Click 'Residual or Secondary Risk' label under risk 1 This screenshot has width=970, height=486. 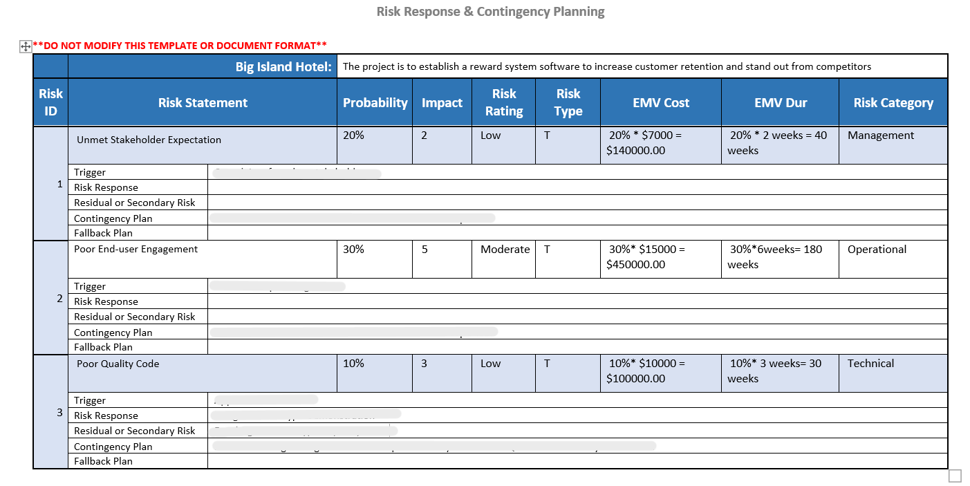(x=135, y=203)
